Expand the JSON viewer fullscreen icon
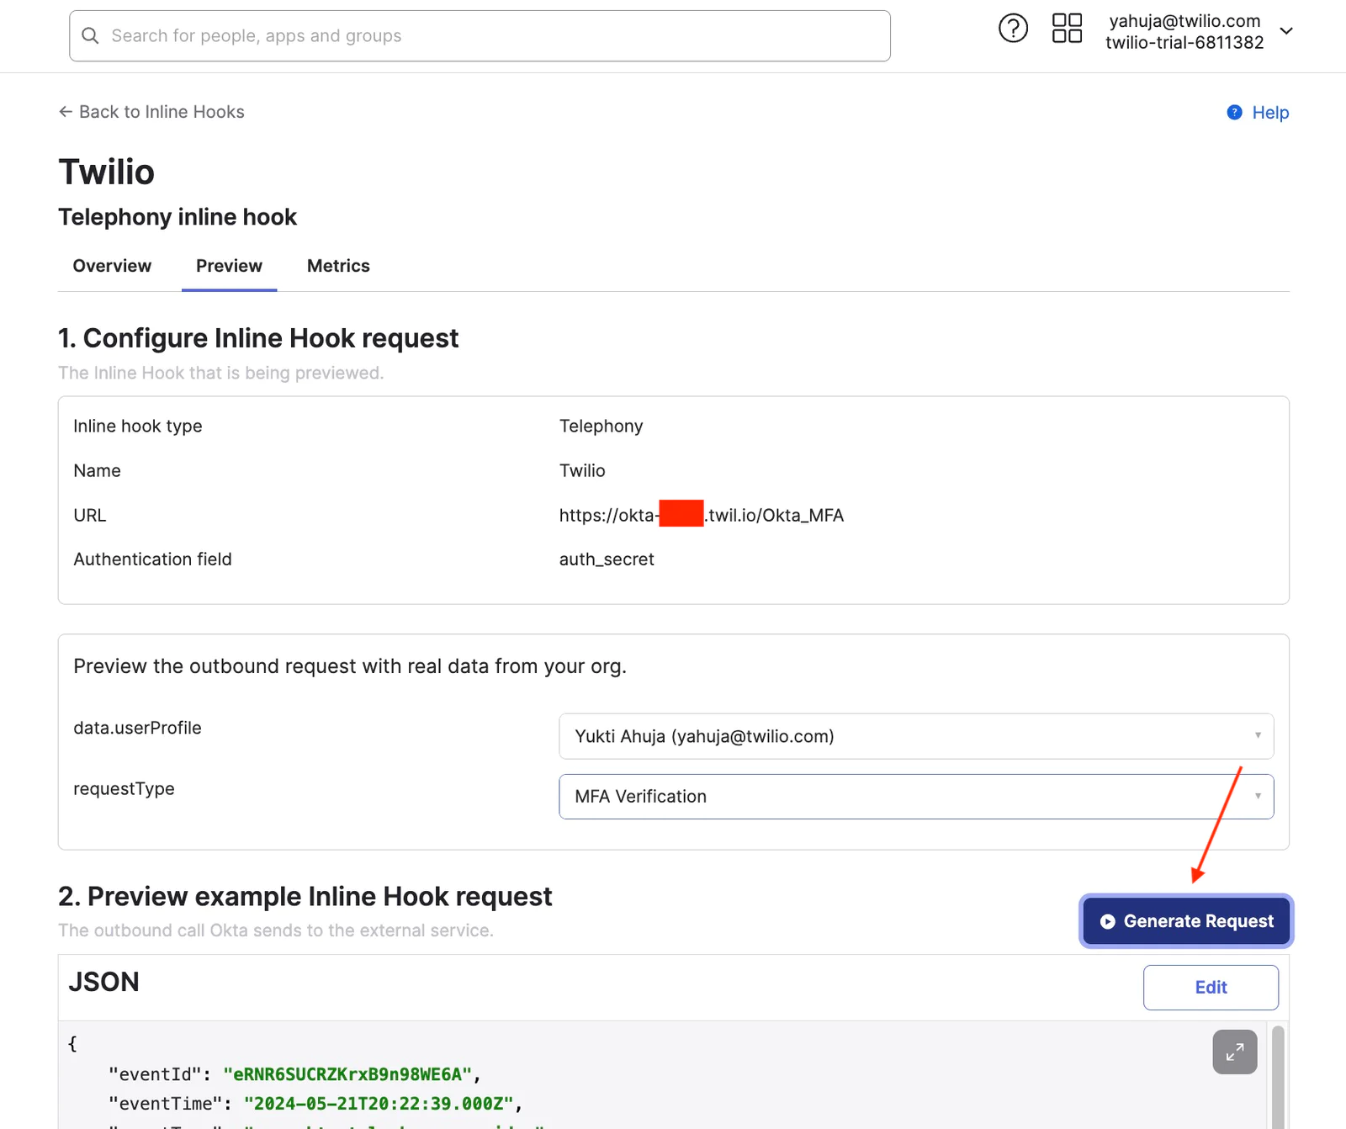Image resolution: width=1346 pixels, height=1129 pixels. [x=1234, y=1052]
